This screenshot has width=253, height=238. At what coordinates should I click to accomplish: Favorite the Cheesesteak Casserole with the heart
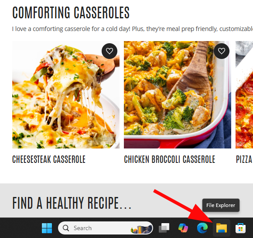click(x=109, y=51)
